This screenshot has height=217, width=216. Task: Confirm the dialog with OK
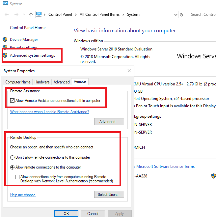coord(66,214)
